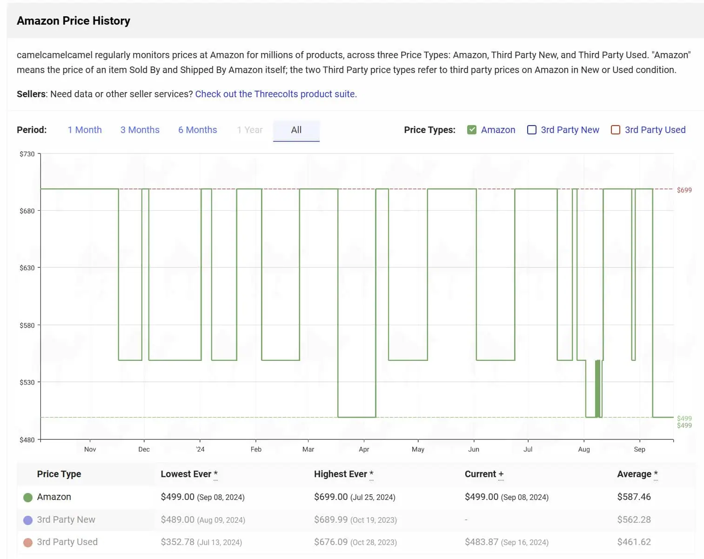Click the Price Types: label
This screenshot has height=559, width=704.
[429, 130]
